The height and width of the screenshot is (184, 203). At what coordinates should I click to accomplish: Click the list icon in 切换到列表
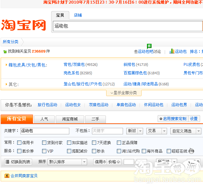(x=7, y=162)
